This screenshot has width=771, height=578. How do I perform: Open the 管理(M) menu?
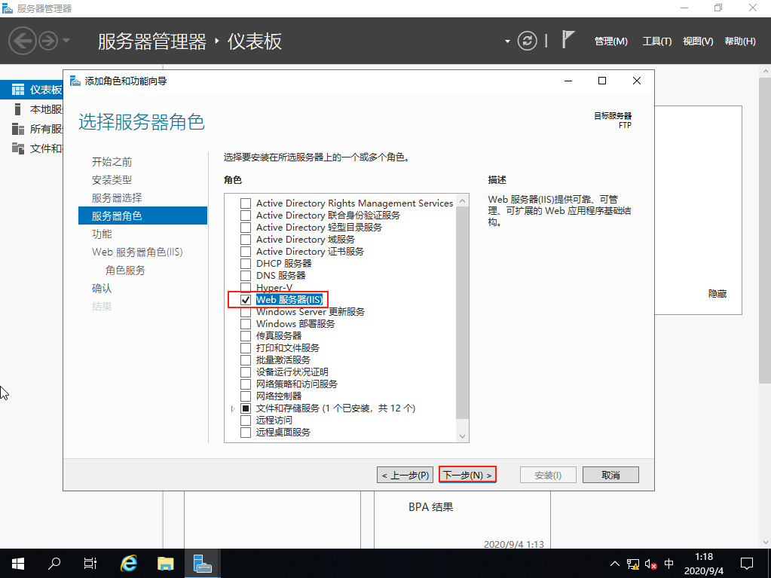(610, 41)
